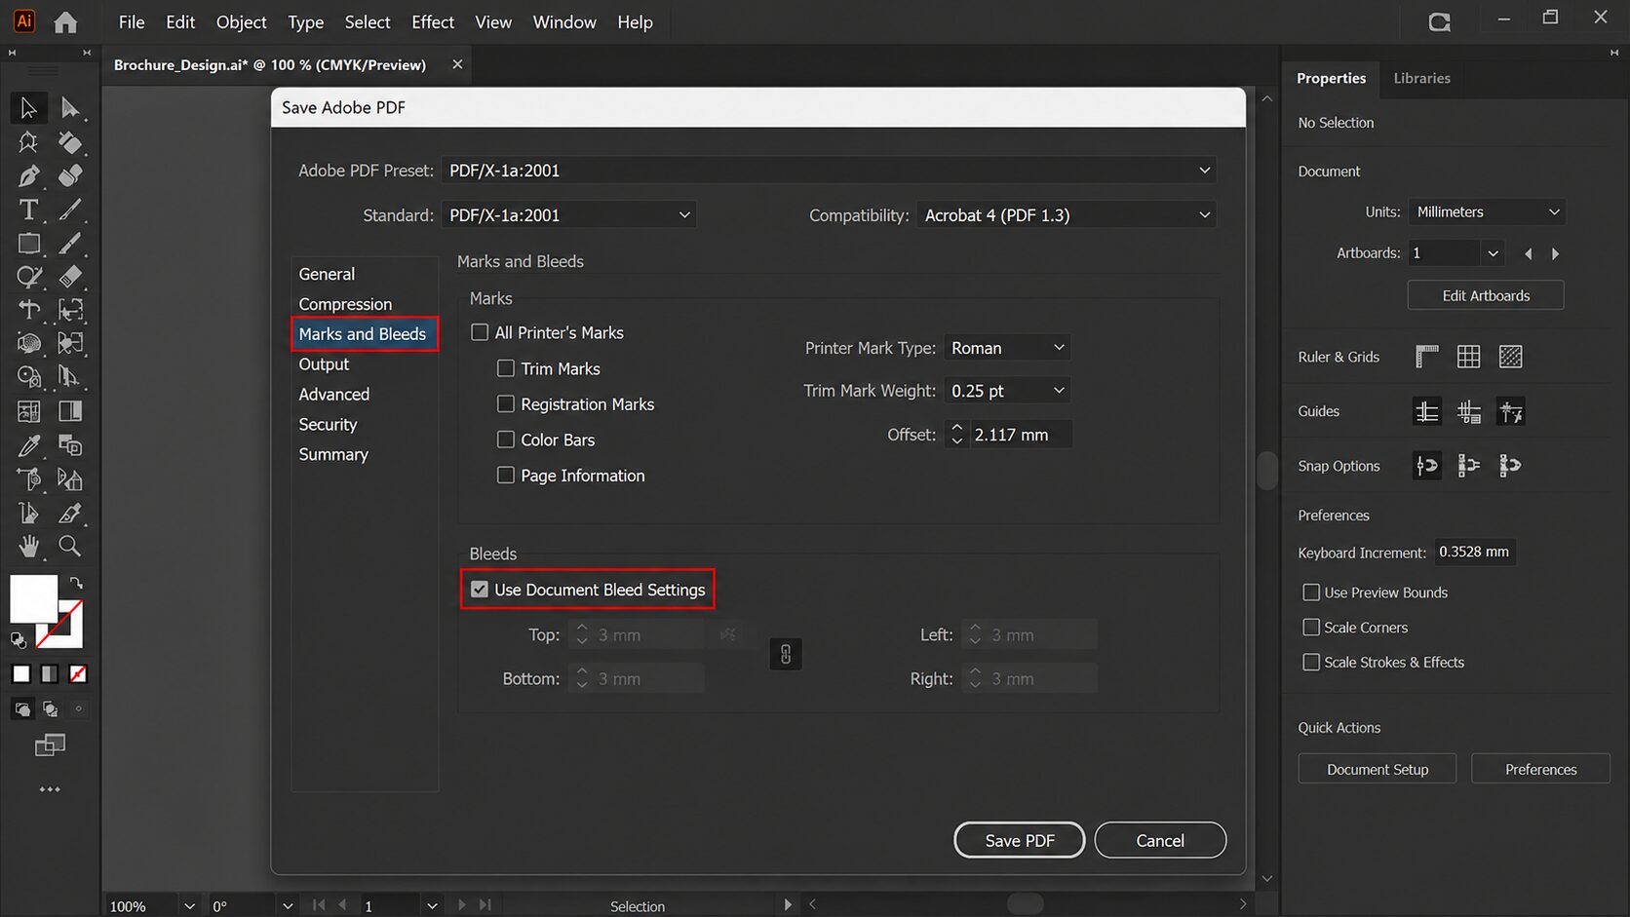Select Output in PDF options list
Viewport: 1630px width, 917px height.
click(324, 364)
